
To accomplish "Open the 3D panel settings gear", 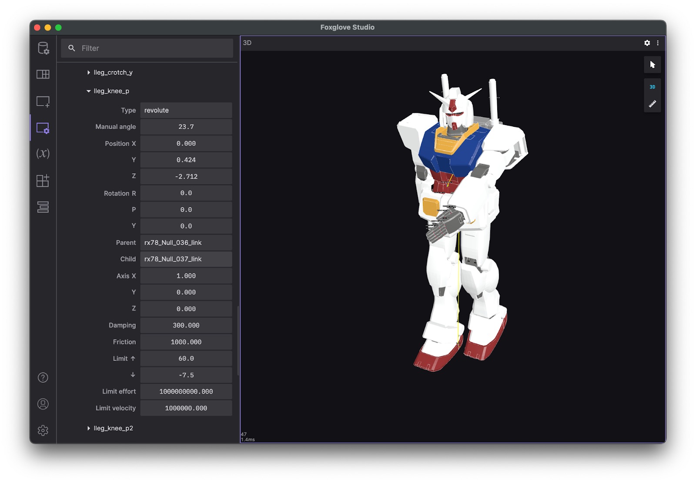I will click(x=647, y=43).
